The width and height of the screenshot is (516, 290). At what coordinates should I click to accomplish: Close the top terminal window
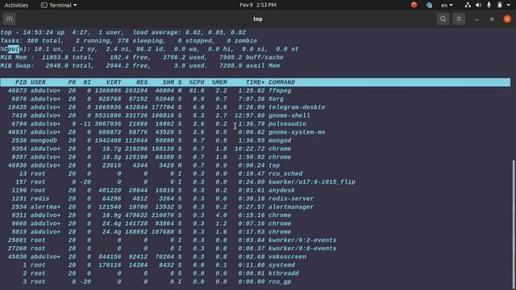[x=507, y=19]
